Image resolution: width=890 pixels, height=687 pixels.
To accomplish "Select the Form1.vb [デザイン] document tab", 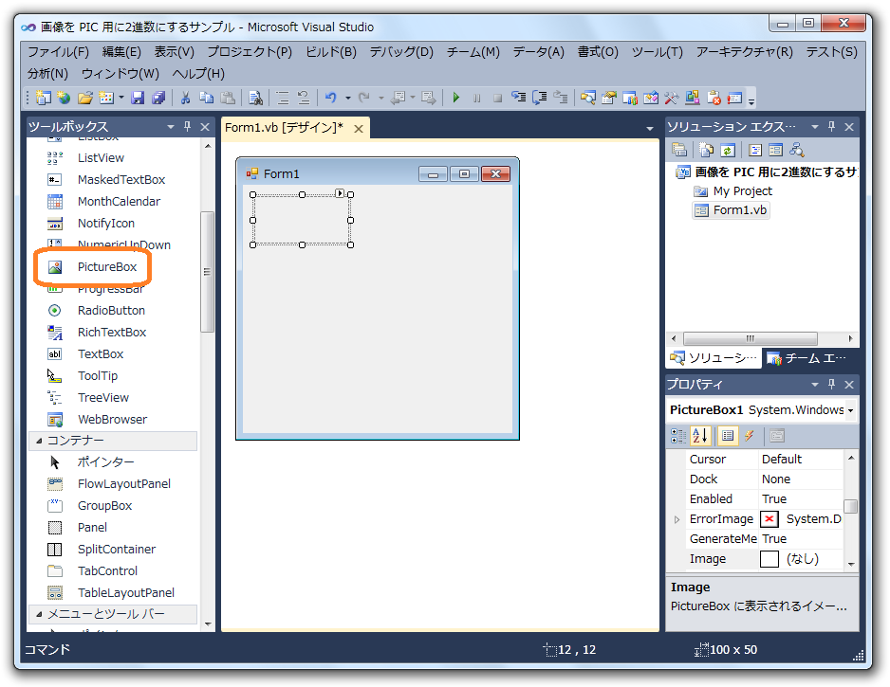I will 284,128.
